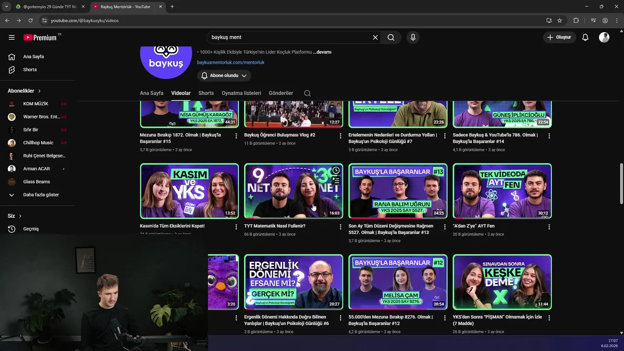Open options for A'dan Z'ye AYT Fen
This screenshot has width=624, height=351.
click(549, 227)
